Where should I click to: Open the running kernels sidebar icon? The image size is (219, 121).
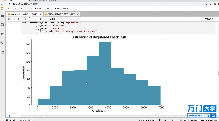click(2, 25)
